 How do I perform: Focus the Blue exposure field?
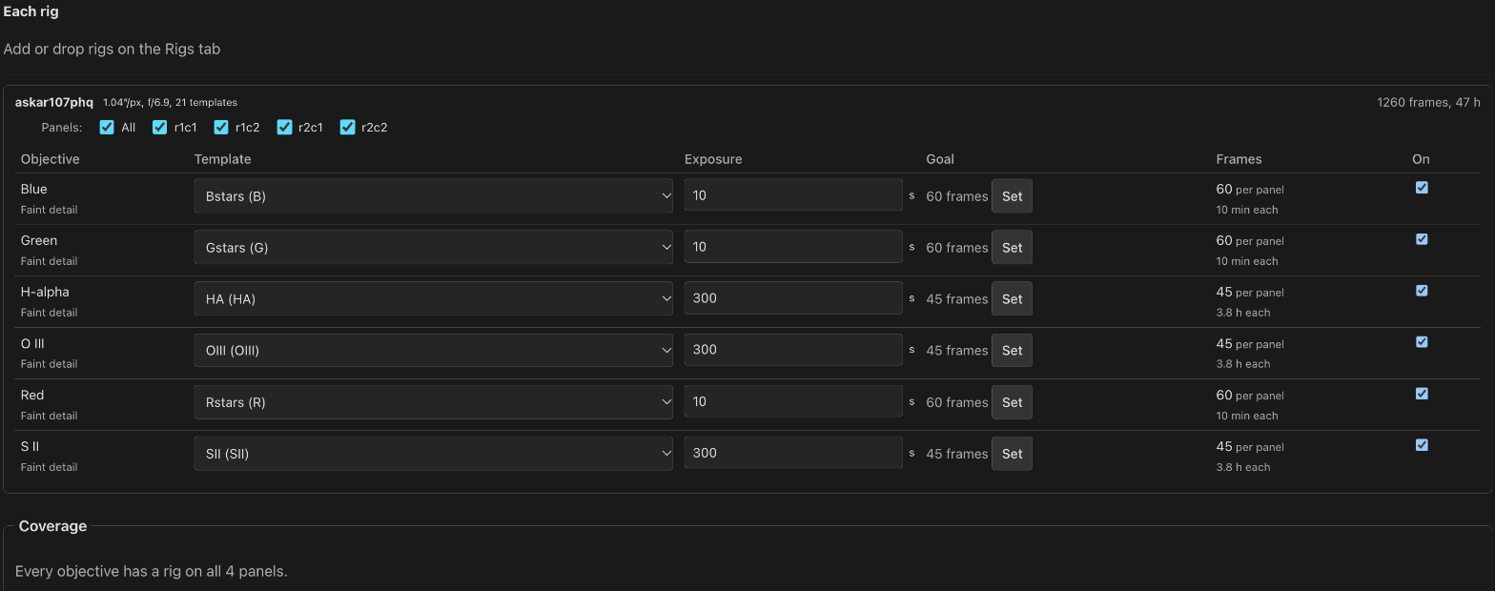[793, 195]
